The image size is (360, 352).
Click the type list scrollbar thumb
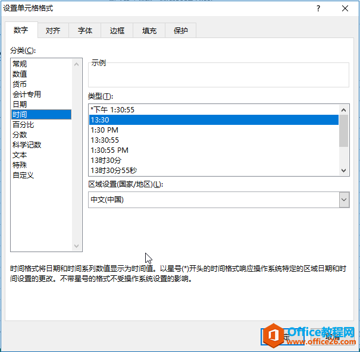tap(343, 131)
